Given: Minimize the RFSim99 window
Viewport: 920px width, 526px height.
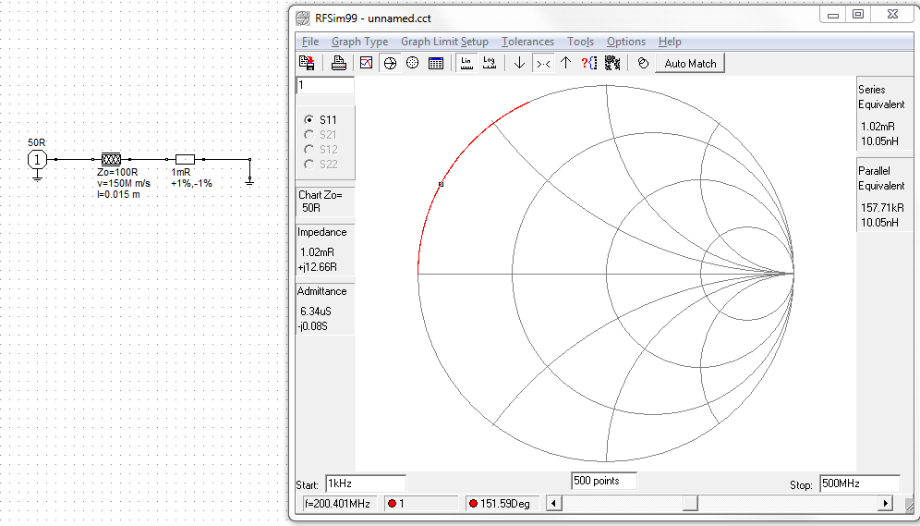Looking at the screenshot, I should coord(833,14).
